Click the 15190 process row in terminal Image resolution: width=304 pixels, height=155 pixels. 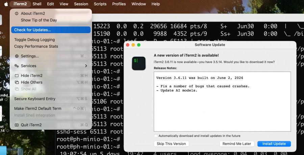tap(199, 34)
